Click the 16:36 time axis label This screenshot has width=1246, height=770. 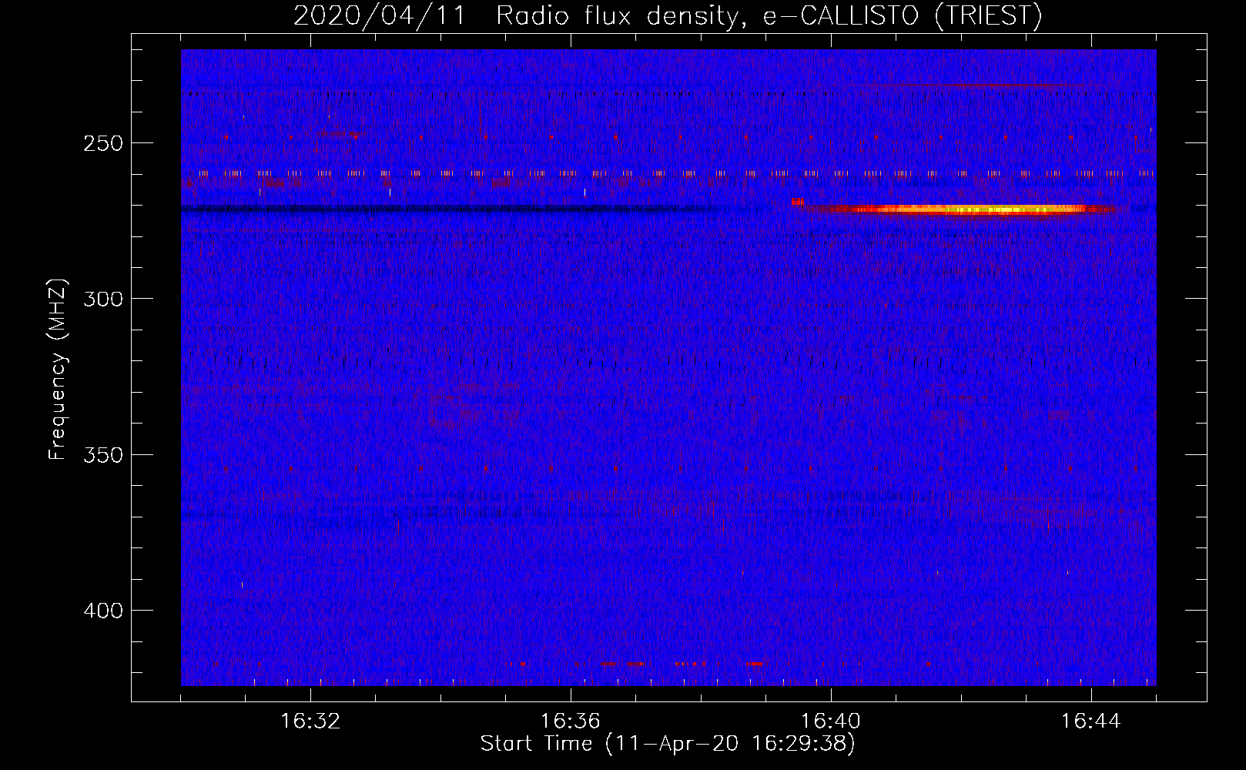pyautogui.click(x=571, y=721)
